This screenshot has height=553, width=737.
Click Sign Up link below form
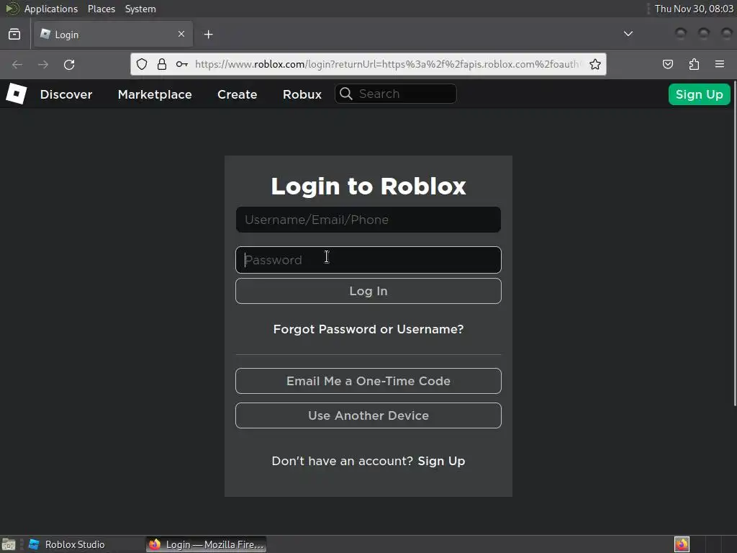pyautogui.click(x=441, y=461)
